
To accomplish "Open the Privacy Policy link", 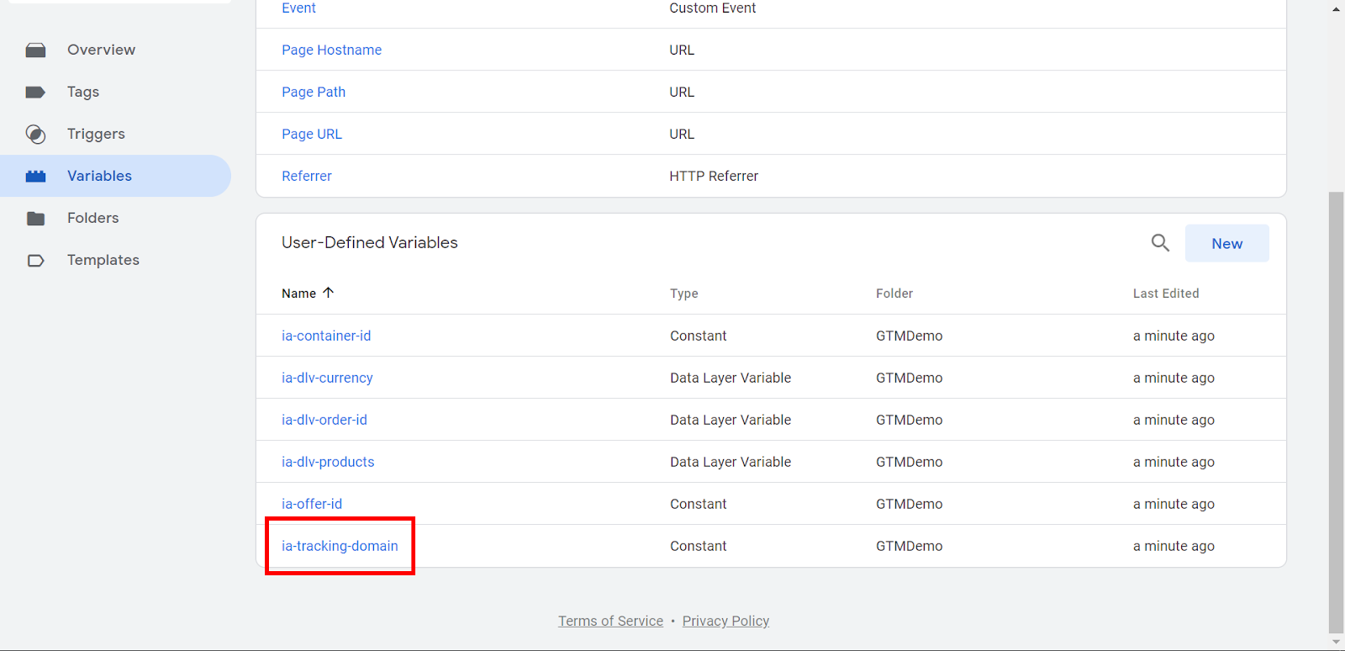I will click(x=725, y=621).
